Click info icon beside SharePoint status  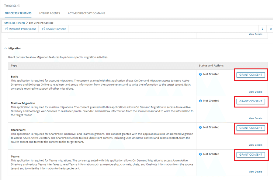coord(200,127)
